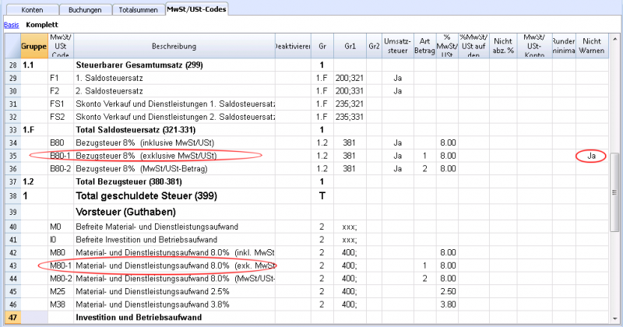Image resolution: width=623 pixels, height=327 pixels.
Task: Select code cell I0
Action: tap(61, 240)
